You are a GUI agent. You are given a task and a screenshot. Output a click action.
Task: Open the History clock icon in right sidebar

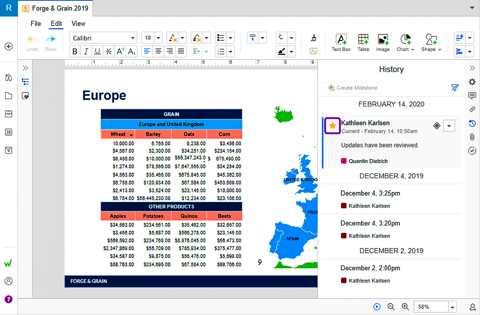click(472, 123)
